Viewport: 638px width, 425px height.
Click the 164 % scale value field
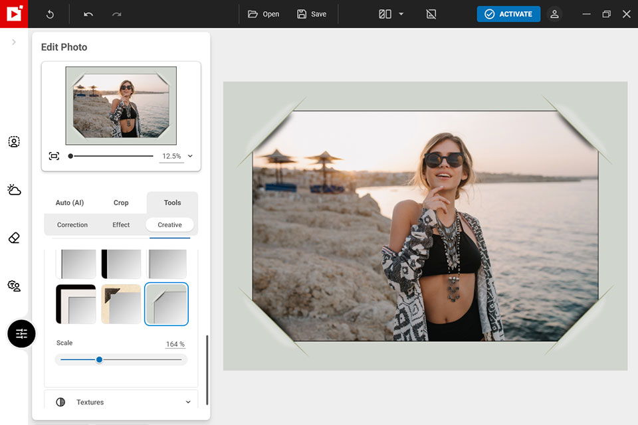175,344
